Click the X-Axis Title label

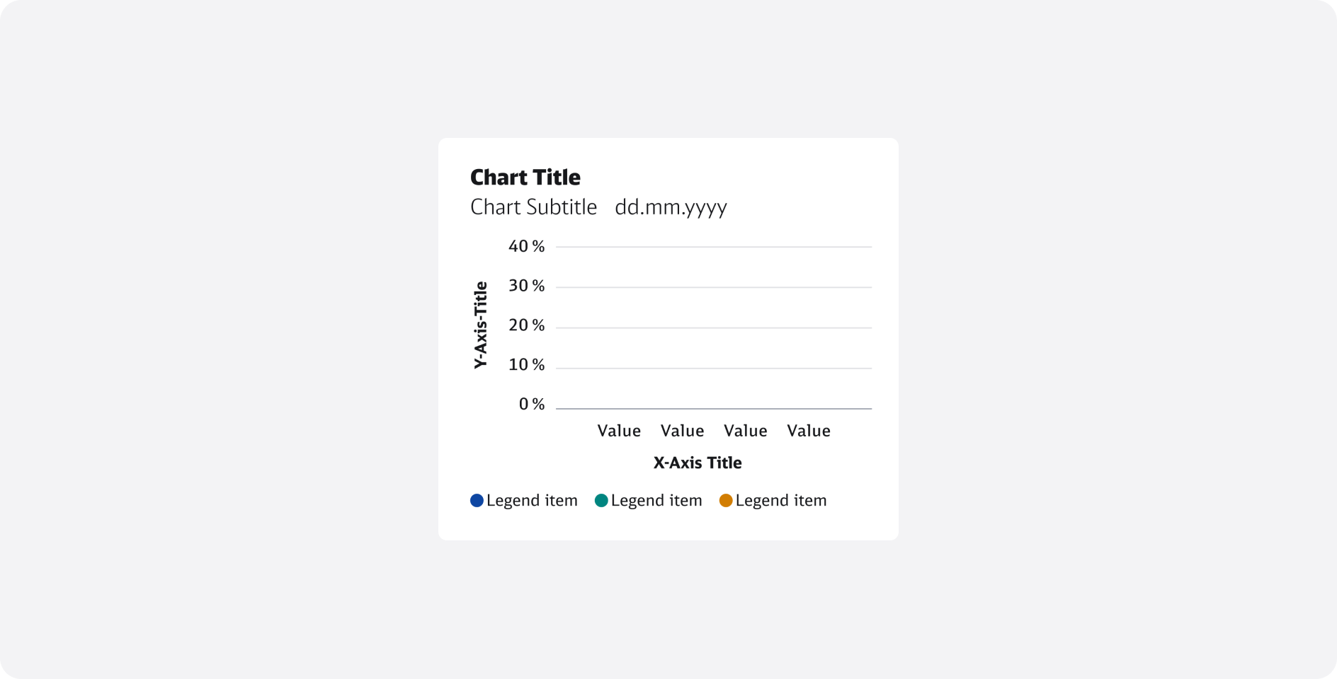coord(698,463)
